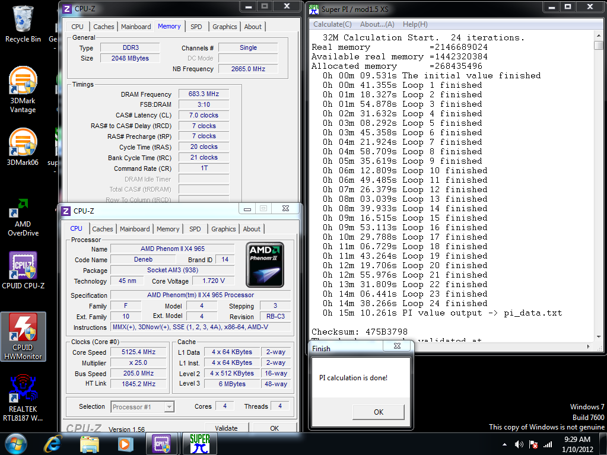607x455 pixels.
Task: Open CPUID HWMonitor desktop shortcut
Action: (x=23, y=336)
